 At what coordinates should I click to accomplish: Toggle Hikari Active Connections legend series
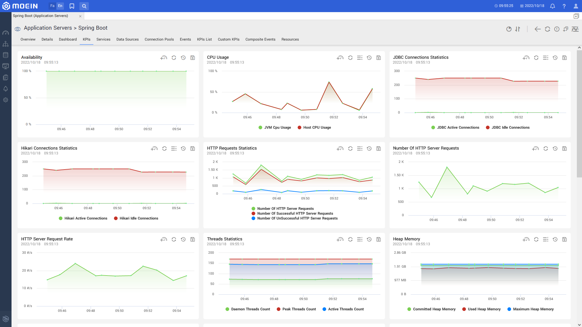click(83, 218)
